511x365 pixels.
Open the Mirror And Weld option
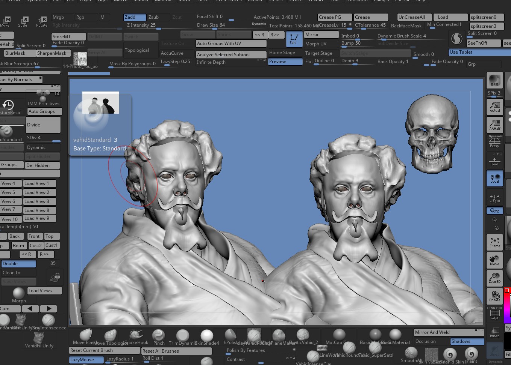tap(448, 332)
